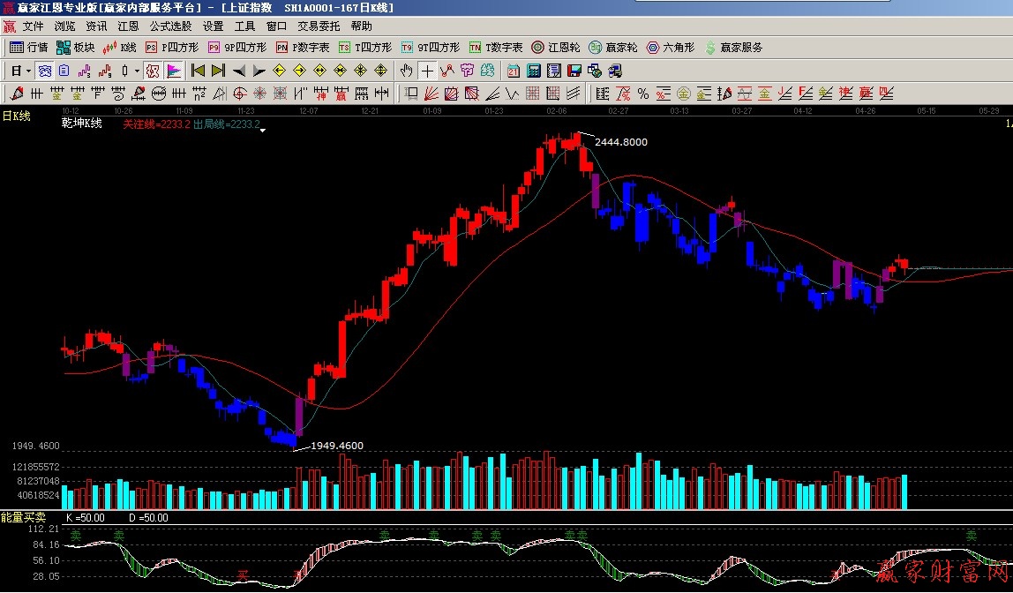Open the 交易委托 menu
The height and width of the screenshot is (593, 1013).
(x=318, y=26)
